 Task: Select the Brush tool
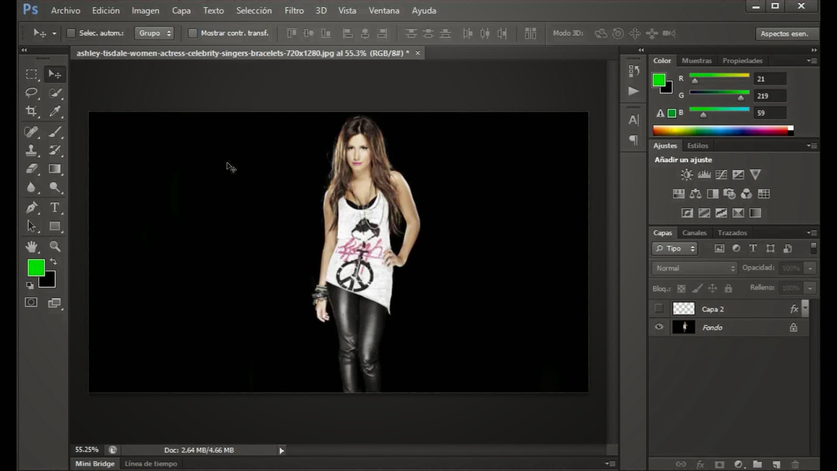54,131
